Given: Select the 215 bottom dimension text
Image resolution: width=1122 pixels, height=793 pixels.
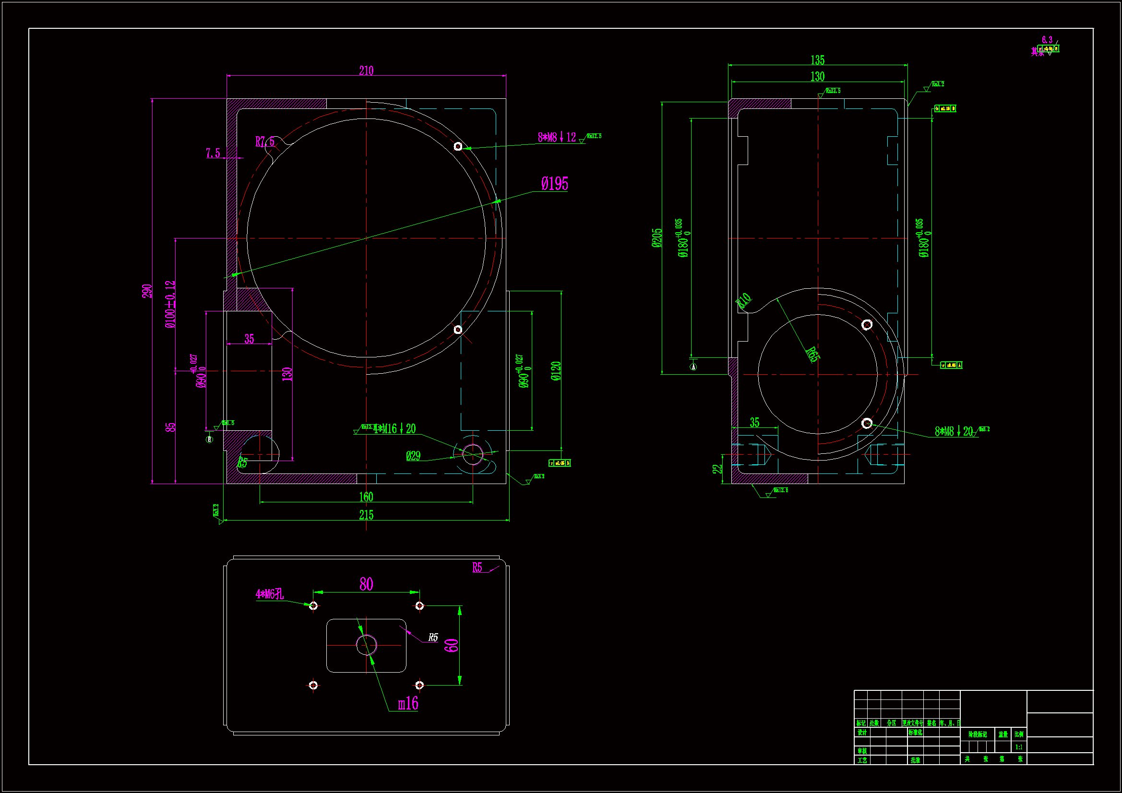Looking at the screenshot, I should (366, 515).
